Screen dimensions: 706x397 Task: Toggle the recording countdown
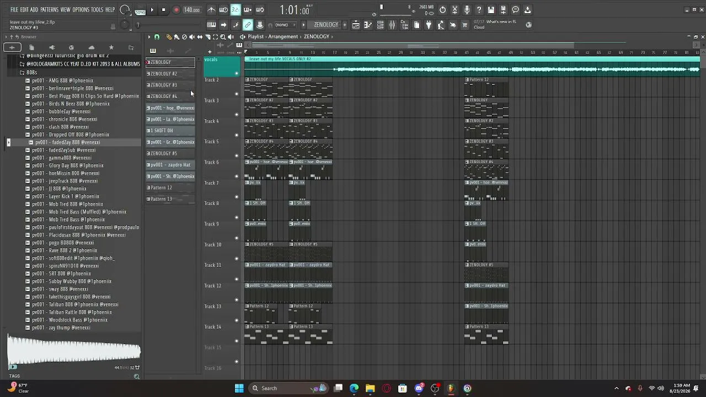236,10
